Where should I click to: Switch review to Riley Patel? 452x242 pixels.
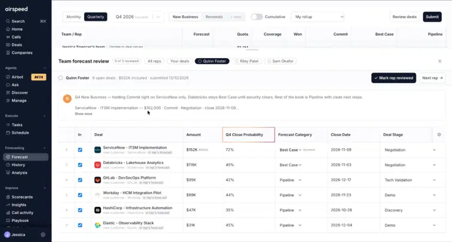[x=247, y=61]
